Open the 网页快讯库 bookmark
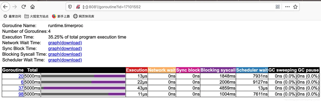 coord(83,16)
